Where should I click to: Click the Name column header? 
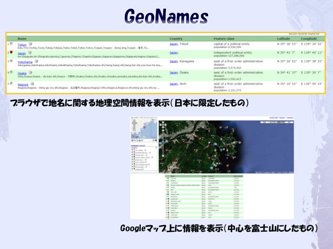tap(22, 39)
